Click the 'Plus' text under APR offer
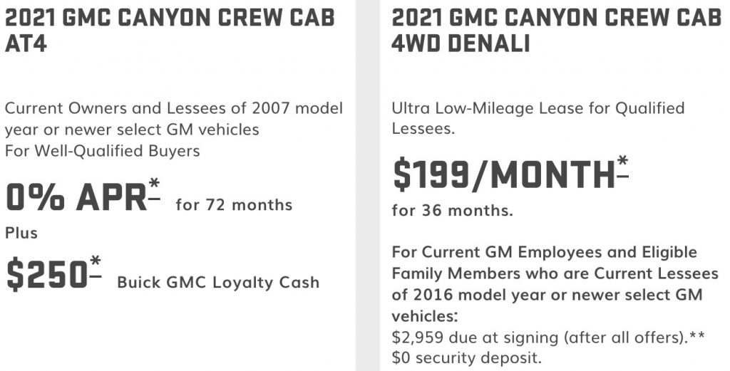The height and width of the screenshot is (371, 730). 21,232
